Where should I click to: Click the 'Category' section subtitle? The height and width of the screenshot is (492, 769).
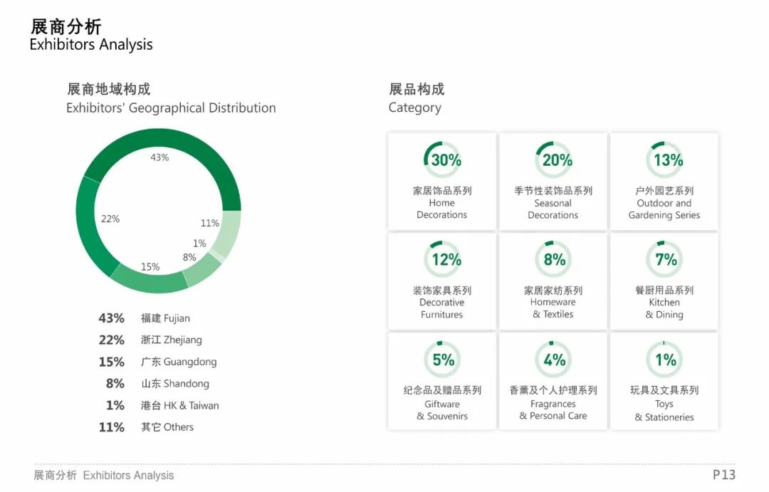(x=415, y=108)
